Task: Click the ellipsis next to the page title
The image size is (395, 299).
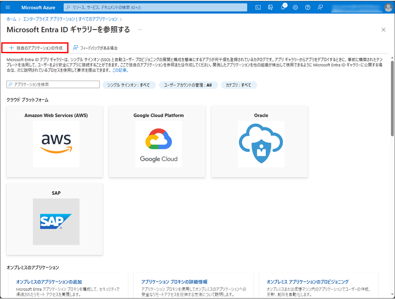Action: tap(140, 30)
